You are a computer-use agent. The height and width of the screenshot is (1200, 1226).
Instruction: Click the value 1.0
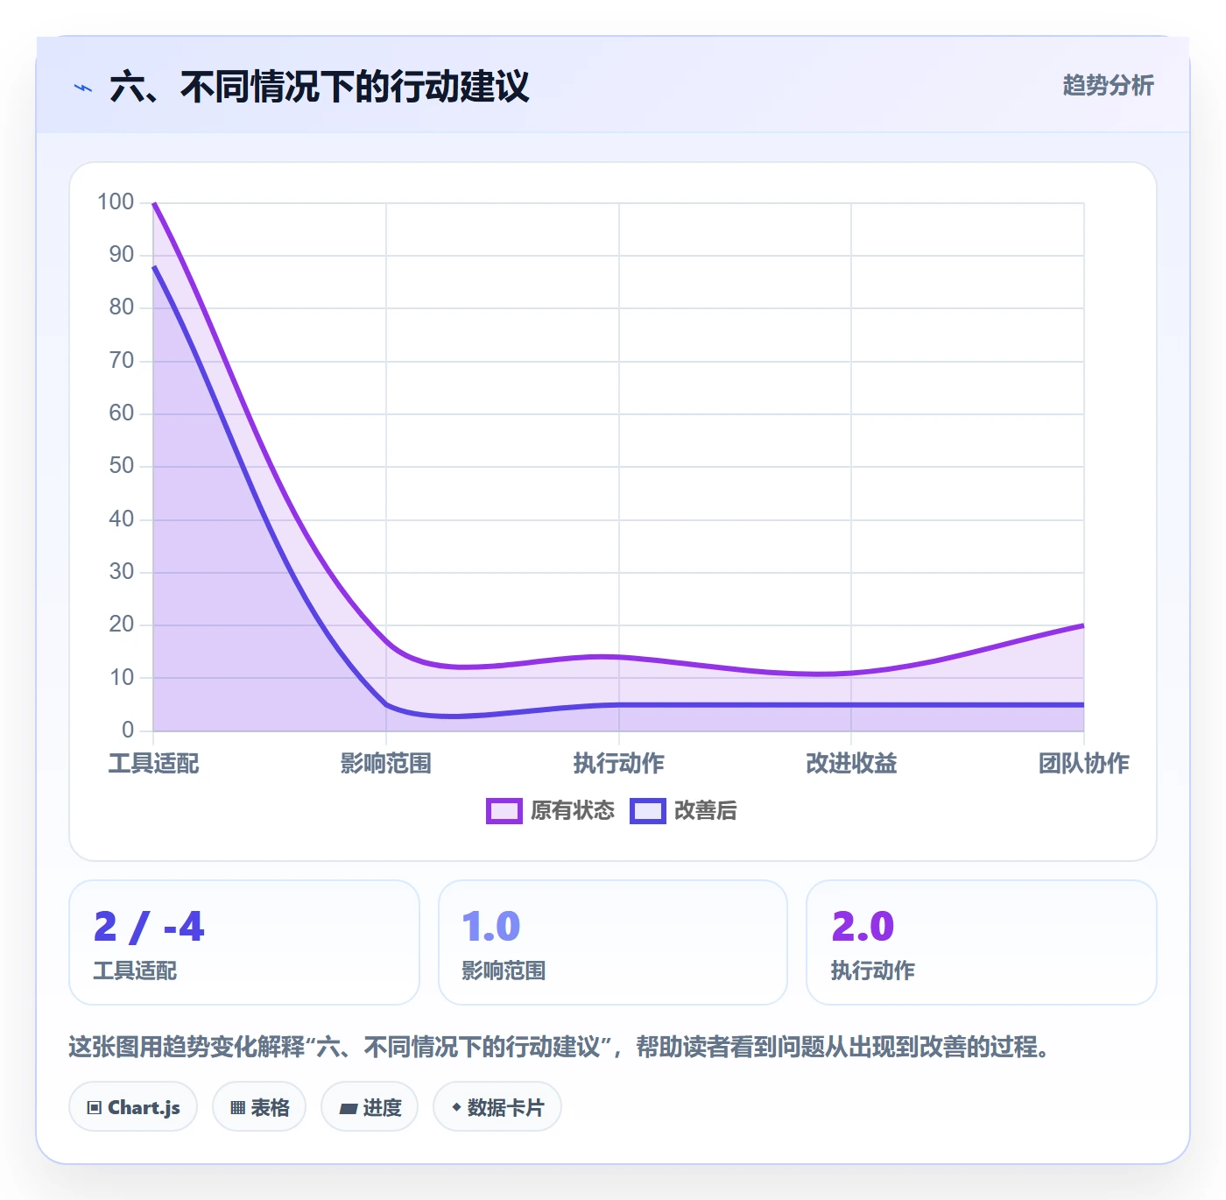pos(491,927)
